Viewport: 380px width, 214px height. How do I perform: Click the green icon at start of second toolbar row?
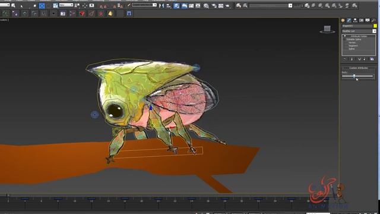coord(5,14)
